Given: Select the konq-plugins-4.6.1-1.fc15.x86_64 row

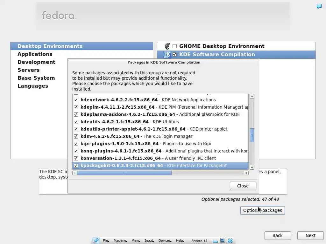Looking at the screenshot, I should (x=160, y=151).
